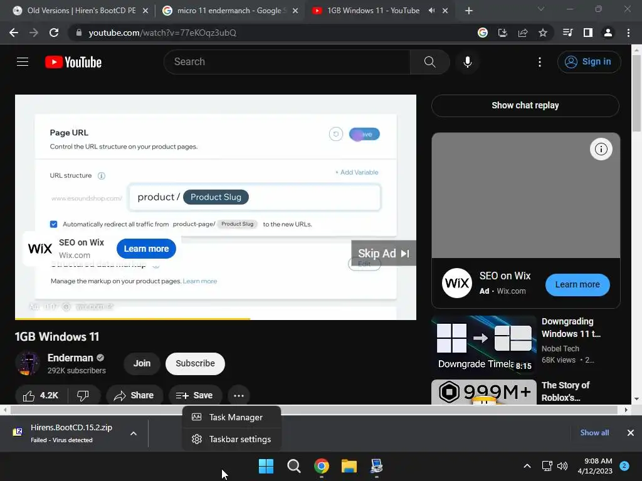Open the volume icon in system tray
The width and height of the screenshot is (642, 481).
coord(562,466)
